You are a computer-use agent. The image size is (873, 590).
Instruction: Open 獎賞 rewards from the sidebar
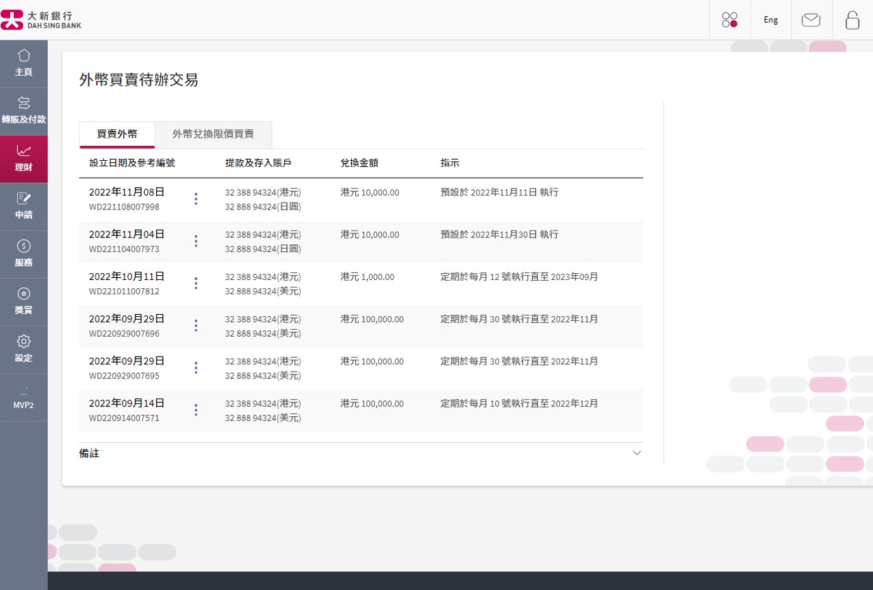[24, 302]
